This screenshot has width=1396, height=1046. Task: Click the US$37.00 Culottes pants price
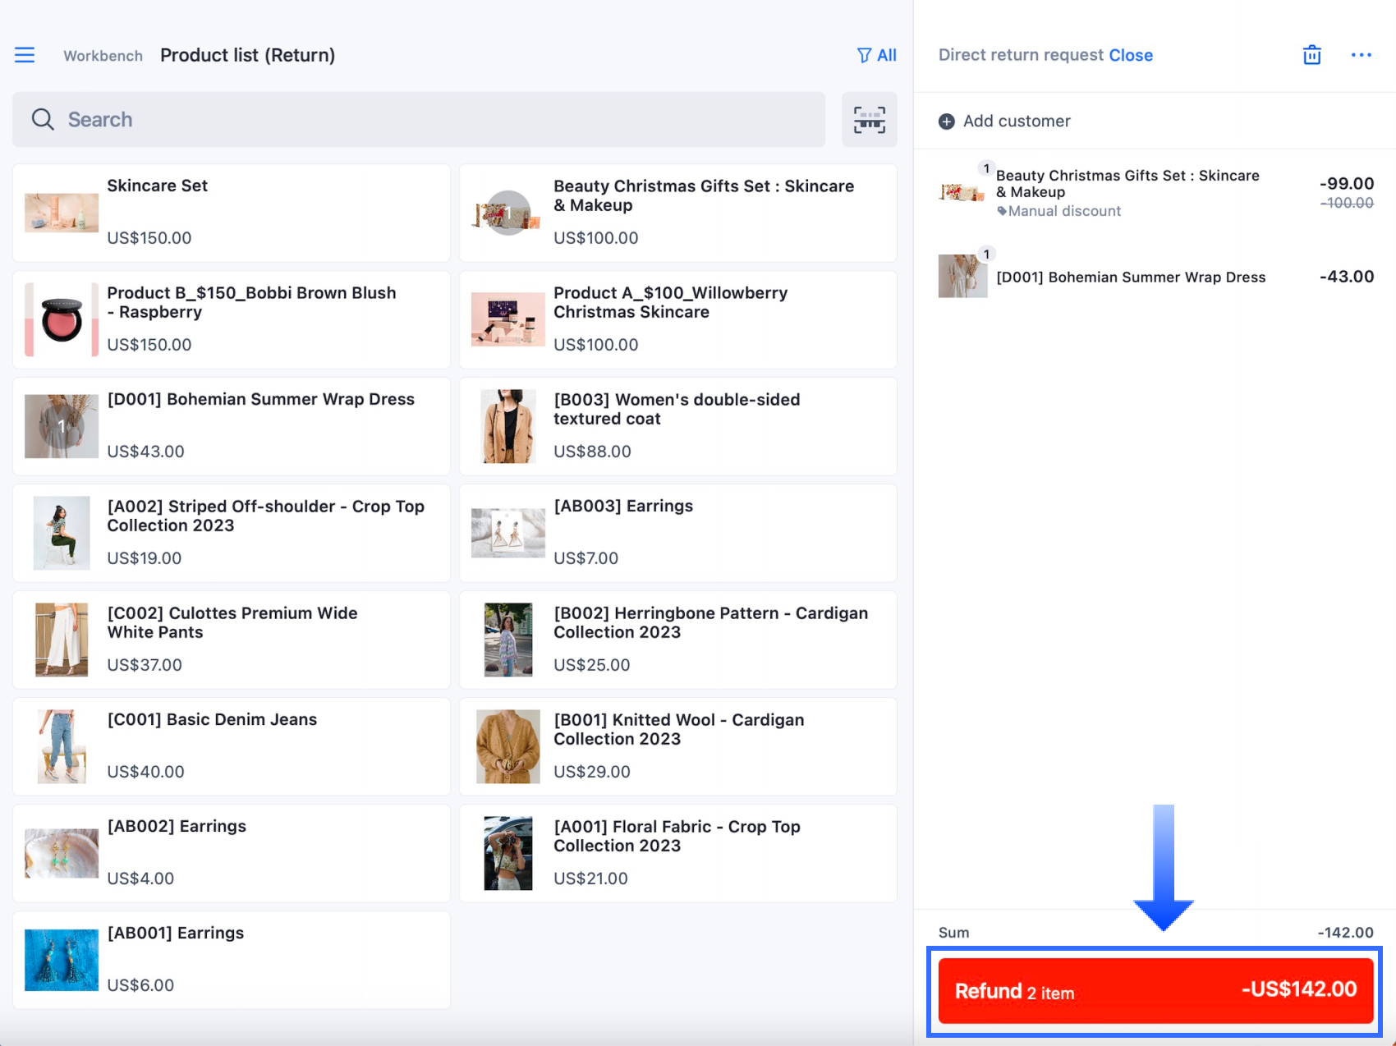coord(145,665)
